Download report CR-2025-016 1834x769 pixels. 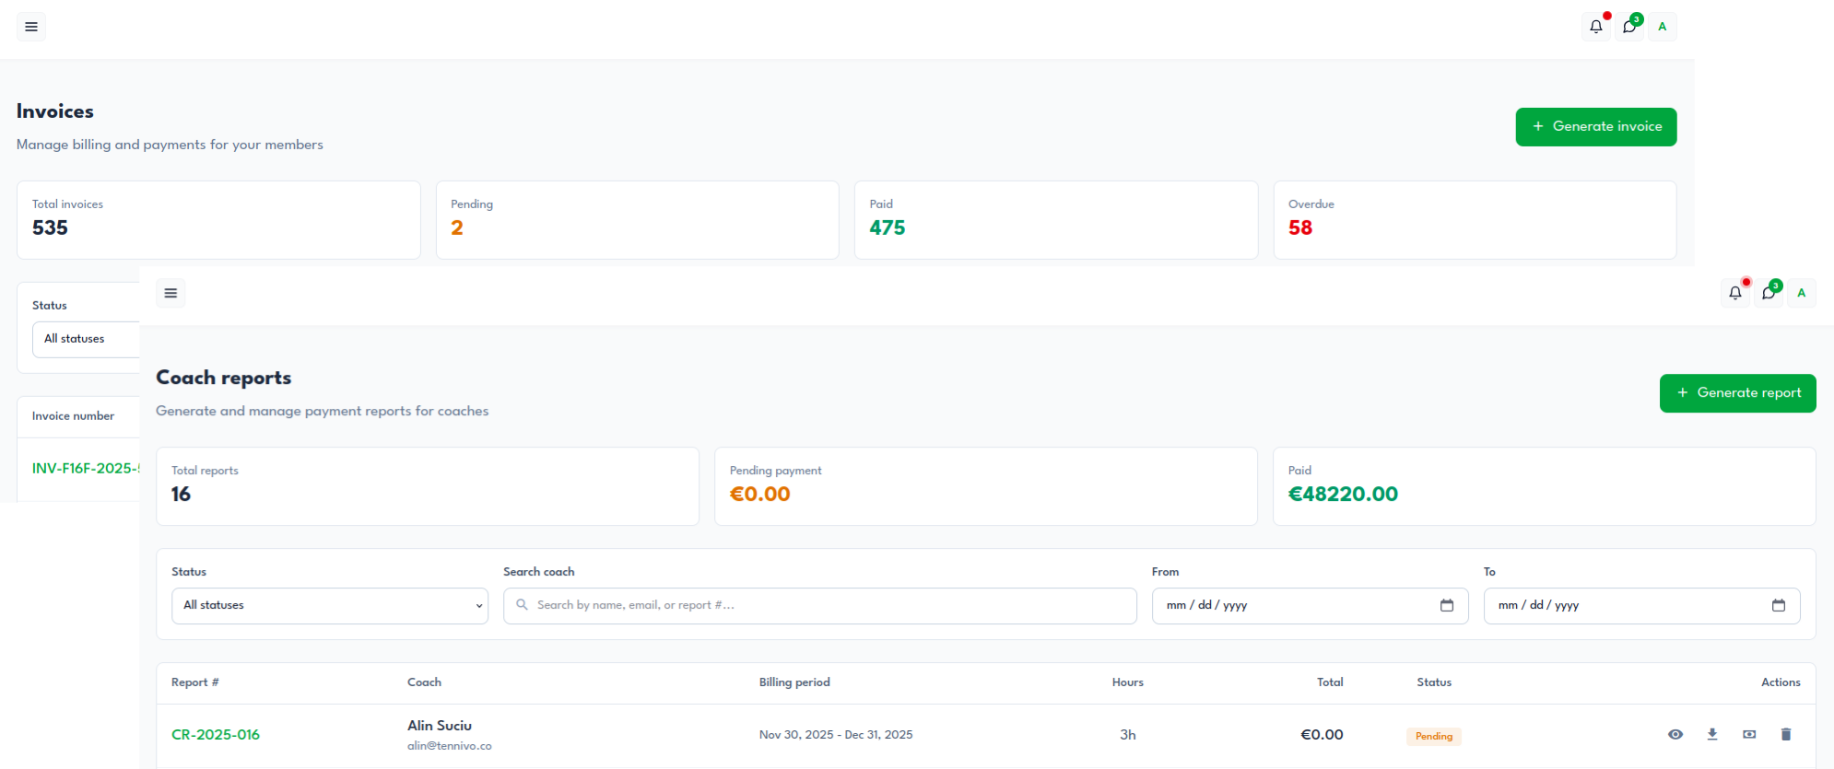(x=1712, y=734)
